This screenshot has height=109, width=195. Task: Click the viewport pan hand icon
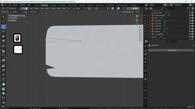(140, 31)
